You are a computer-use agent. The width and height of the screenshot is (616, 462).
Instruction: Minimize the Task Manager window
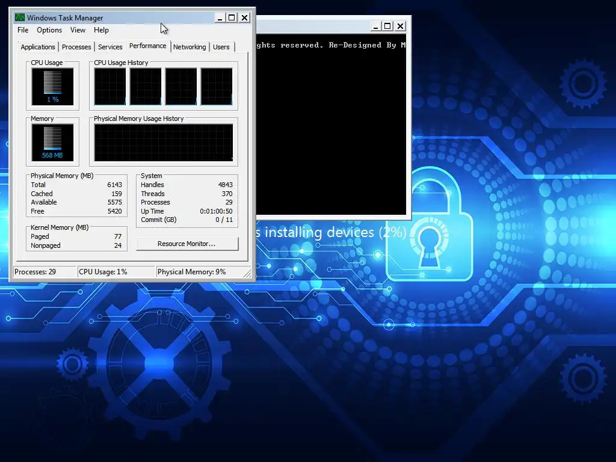tap(220, 17)
